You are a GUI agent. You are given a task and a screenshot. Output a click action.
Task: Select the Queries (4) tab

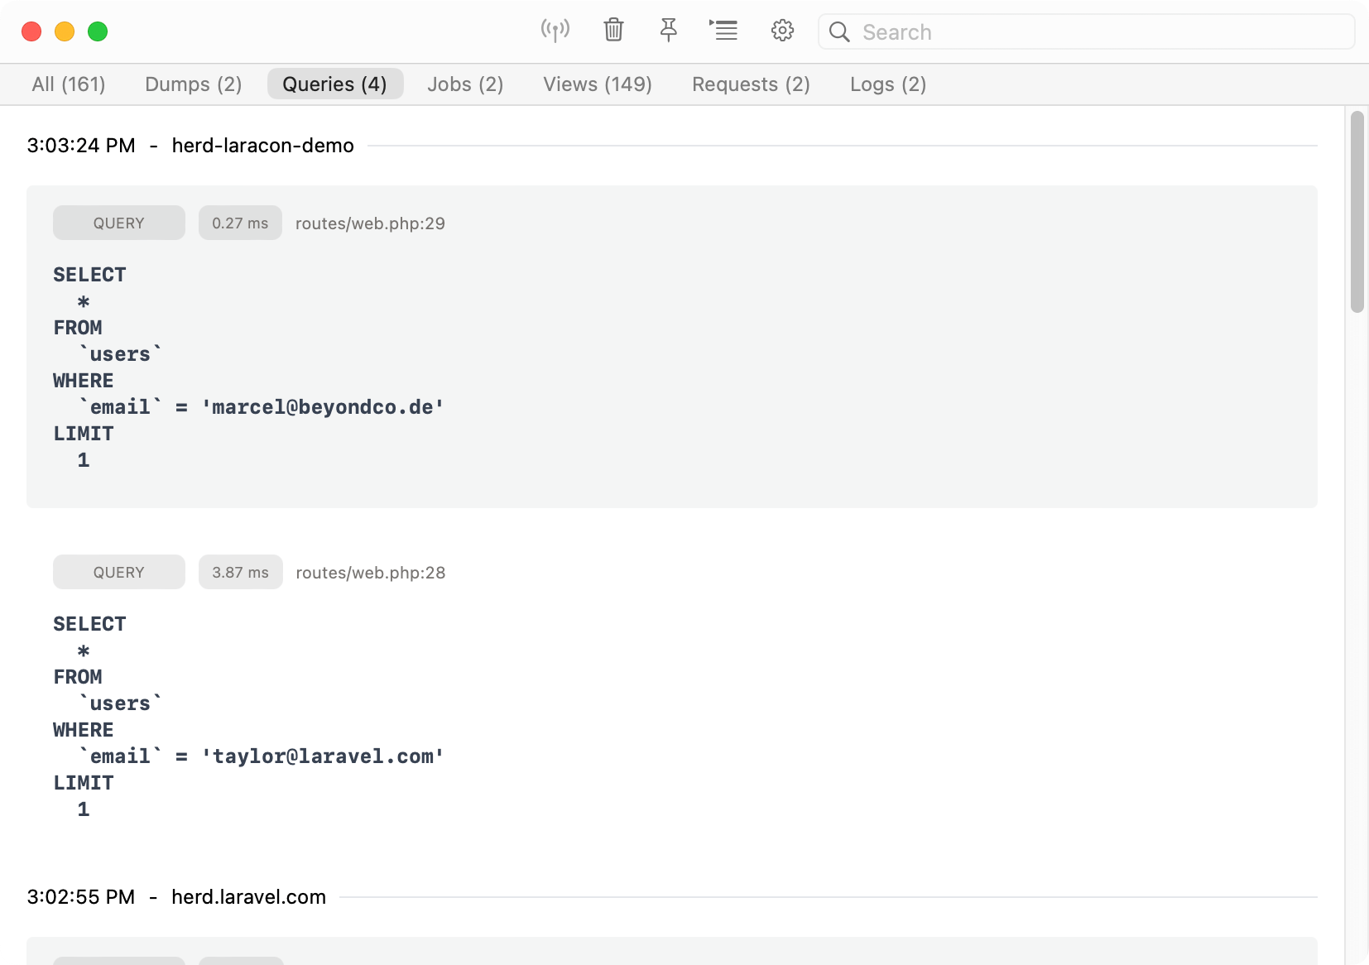(334, 84)
